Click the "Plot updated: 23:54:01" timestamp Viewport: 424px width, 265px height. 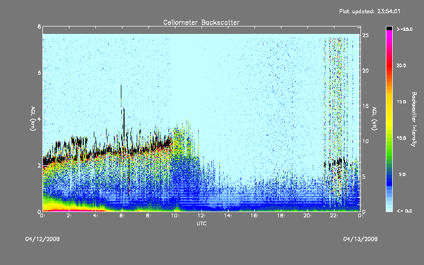point(369,11)
